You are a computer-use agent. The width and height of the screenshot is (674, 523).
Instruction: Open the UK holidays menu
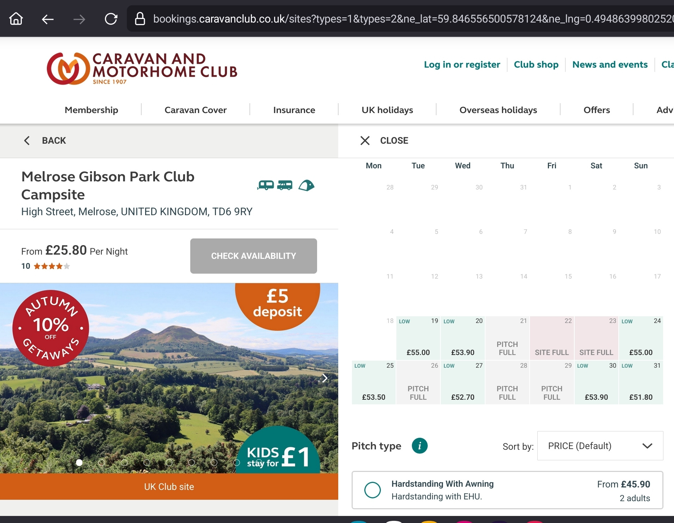click(x=387, y=110)
